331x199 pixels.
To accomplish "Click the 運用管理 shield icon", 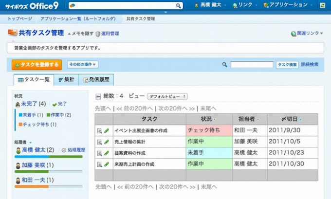I will (98, 34).
